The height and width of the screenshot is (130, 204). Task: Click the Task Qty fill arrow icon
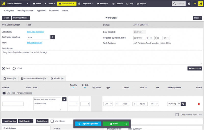tap(73, 88)
